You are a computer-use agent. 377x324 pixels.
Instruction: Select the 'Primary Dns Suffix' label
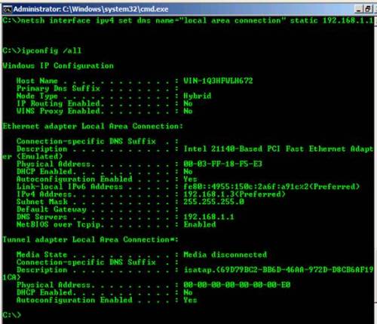(58, 88)
